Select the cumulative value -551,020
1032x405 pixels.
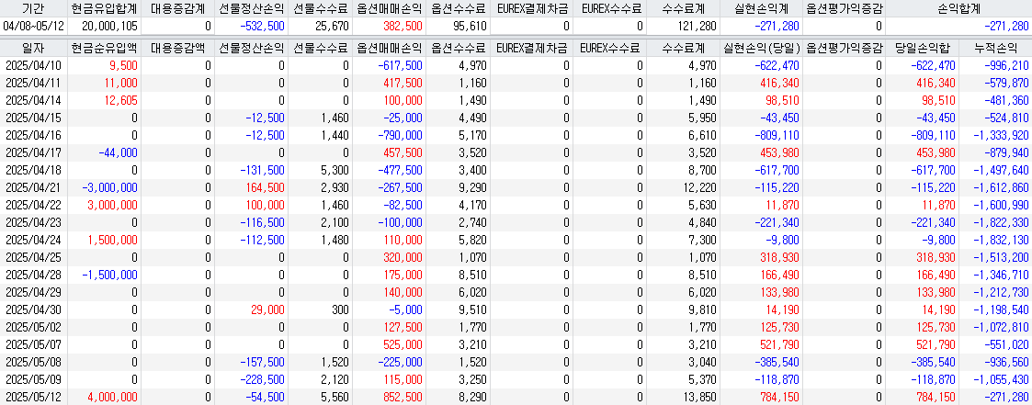pyautogui.click(x=1005, y=343)
